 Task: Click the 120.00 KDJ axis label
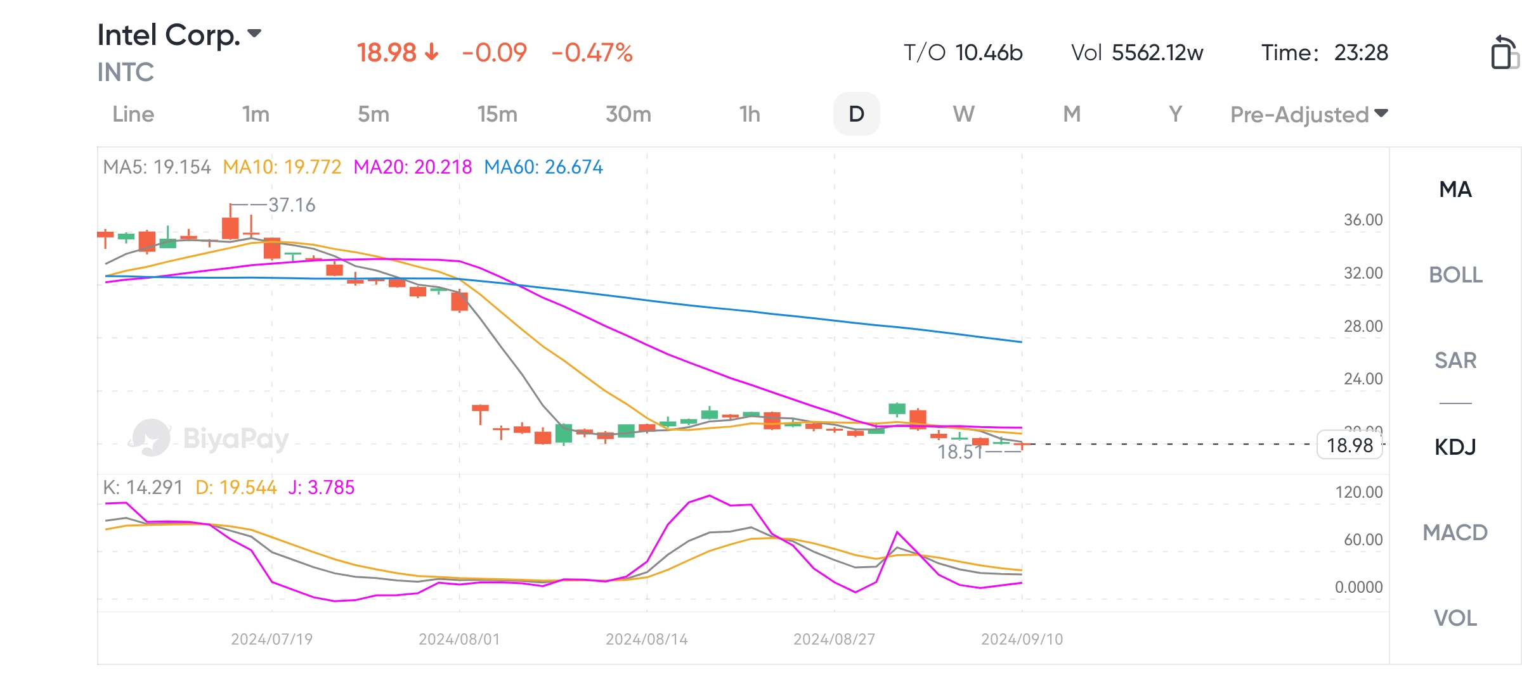point(1359,492)
